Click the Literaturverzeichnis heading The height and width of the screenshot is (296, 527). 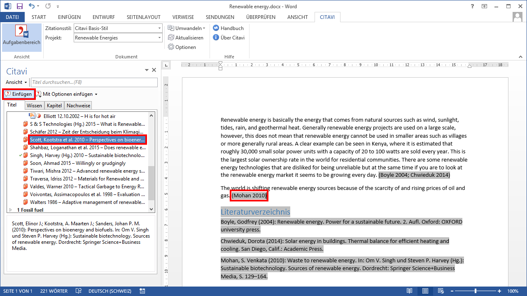click(x=255, y=212)
